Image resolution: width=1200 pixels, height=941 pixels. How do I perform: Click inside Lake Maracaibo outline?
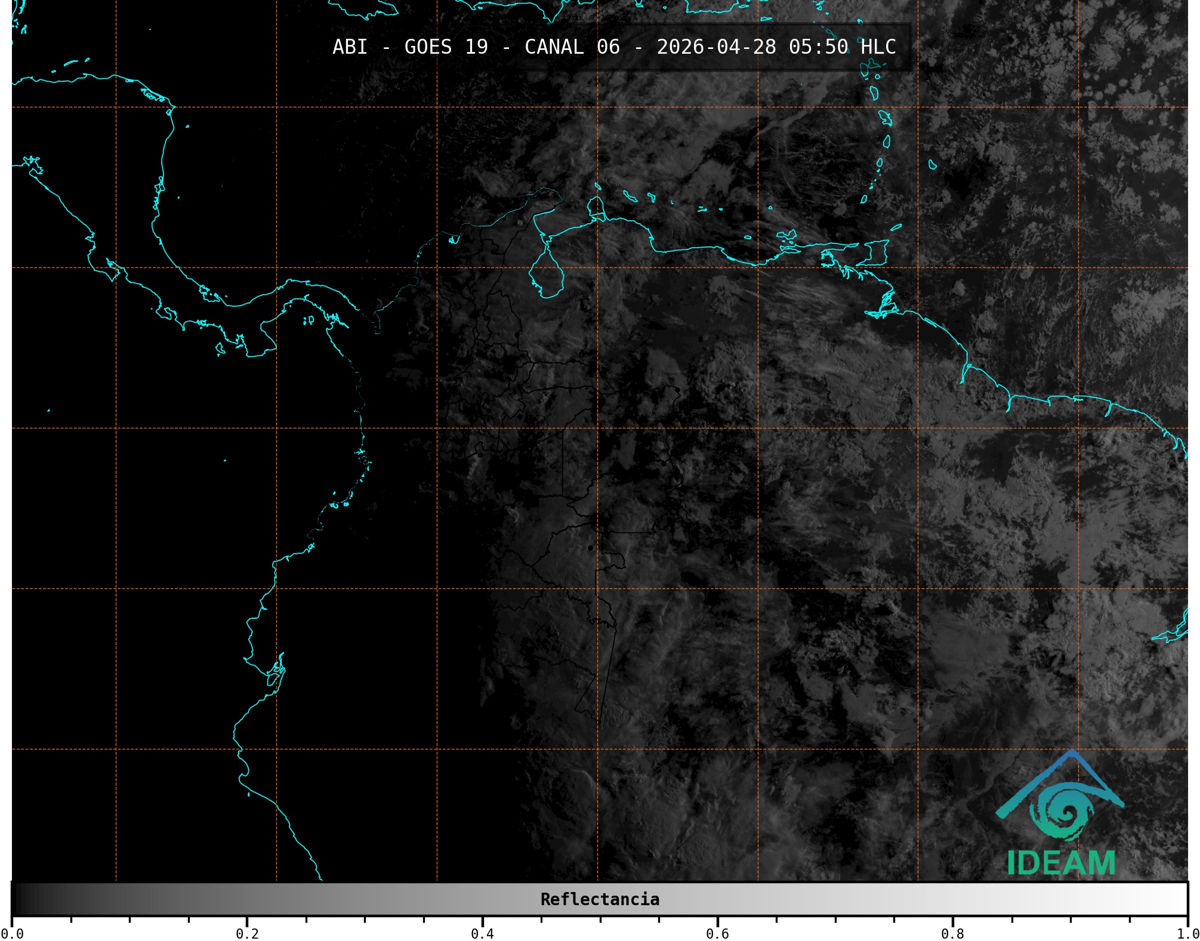(547, 276)
